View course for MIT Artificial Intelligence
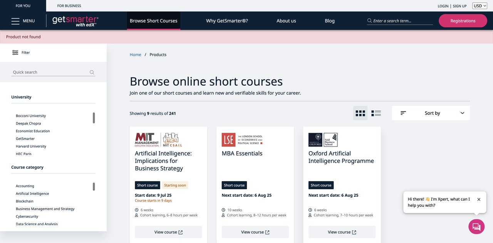 pos(168,232)
